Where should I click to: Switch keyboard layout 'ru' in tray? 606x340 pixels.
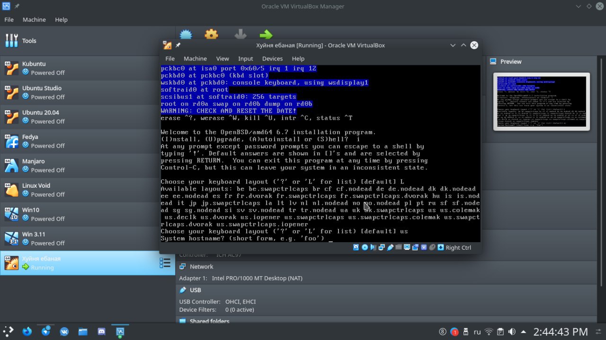[477, 332]
